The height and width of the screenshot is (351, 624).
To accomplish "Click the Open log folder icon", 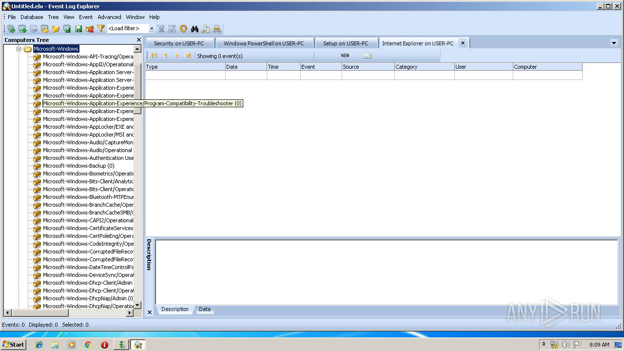I will (x=45, y=29).
